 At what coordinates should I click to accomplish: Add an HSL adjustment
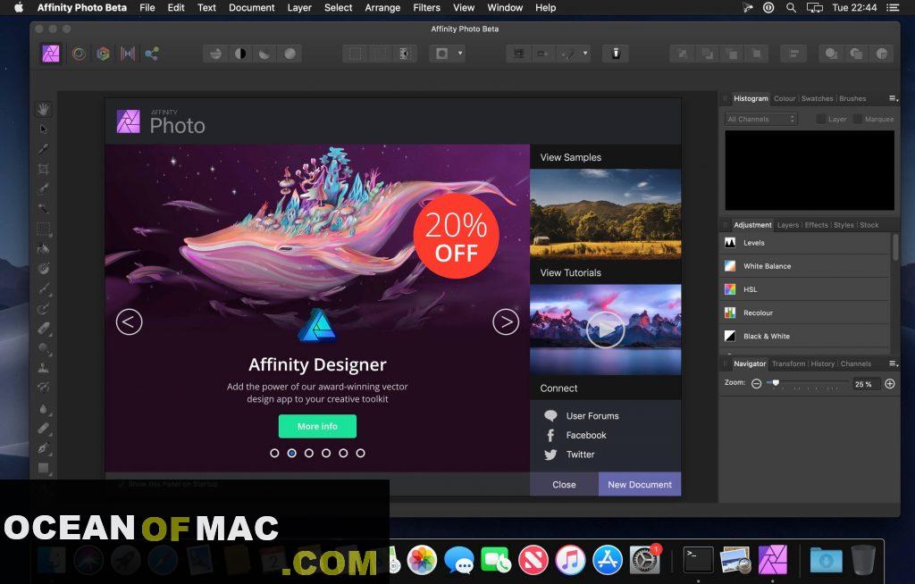805,289
